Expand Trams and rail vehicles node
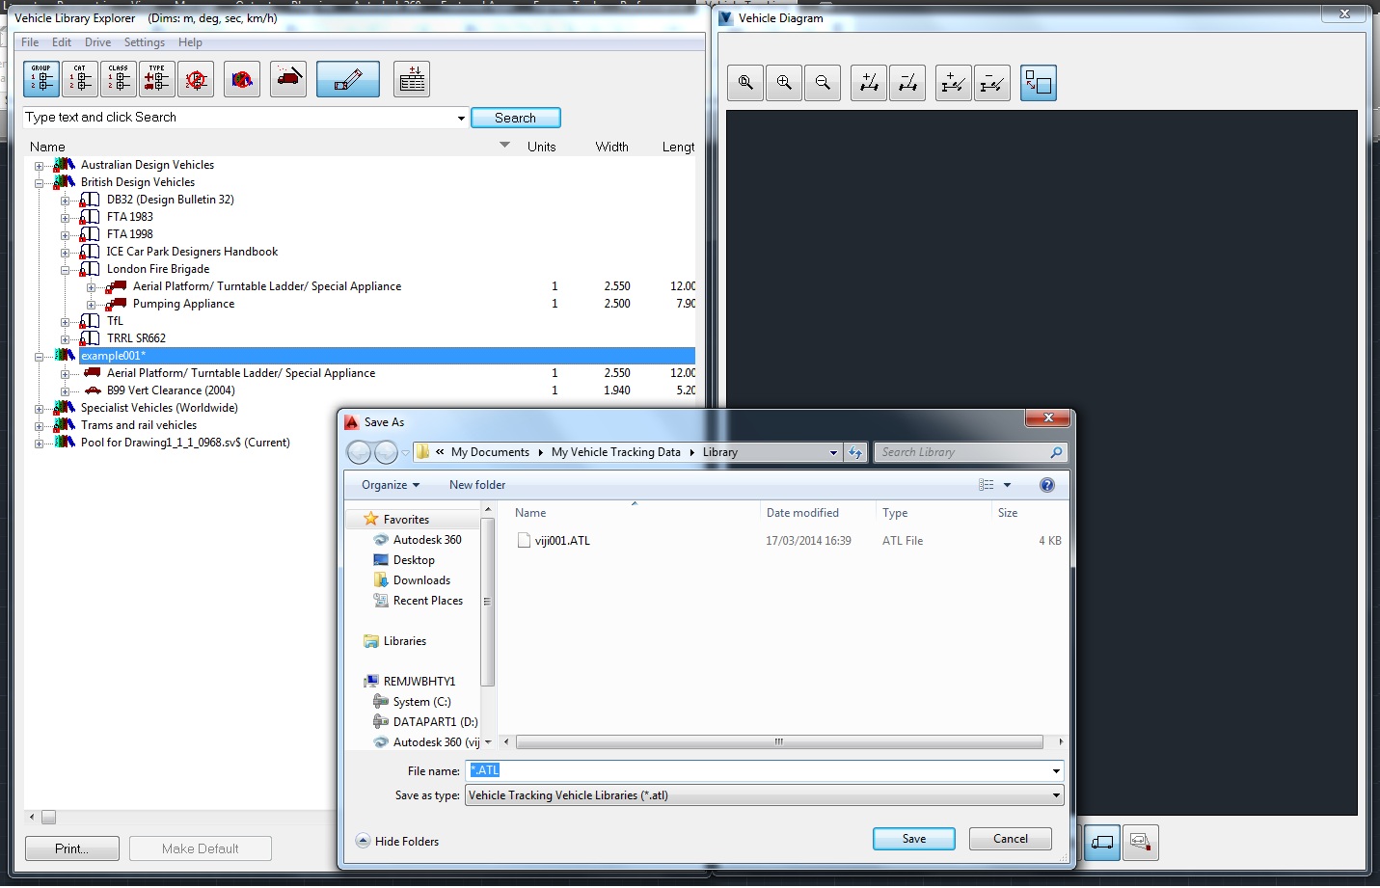The image size is (1380, 888). [x=40, y=426]
